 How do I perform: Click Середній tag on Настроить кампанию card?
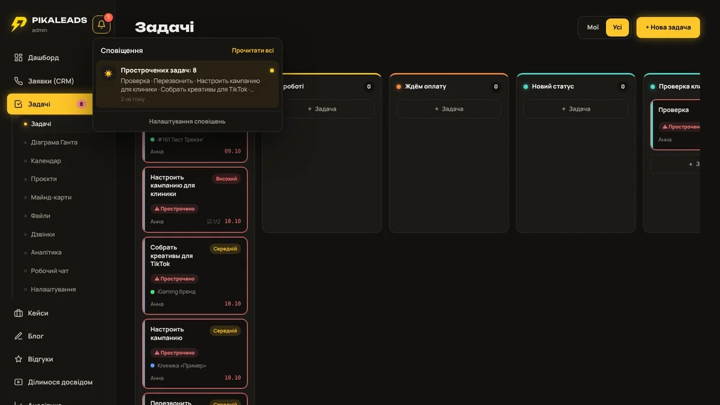225,331
